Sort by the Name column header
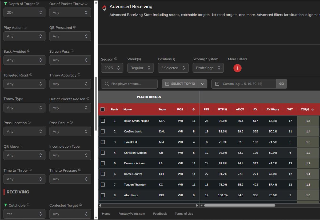Screen dimensions: 320x220 tap(128, 109)
